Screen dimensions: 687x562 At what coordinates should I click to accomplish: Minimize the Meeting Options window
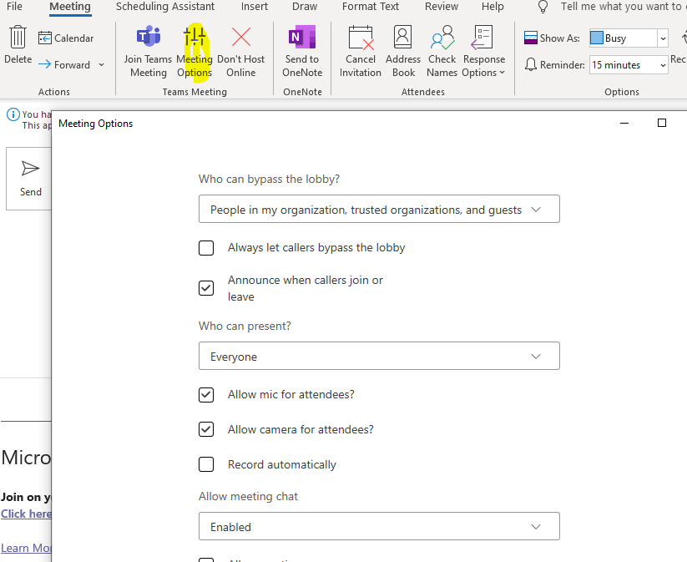624,124
